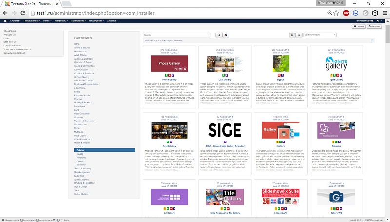This screenshot has height=222, width=390.
Task: Open Управление in left sidebar
Action: tap(9, 35)
